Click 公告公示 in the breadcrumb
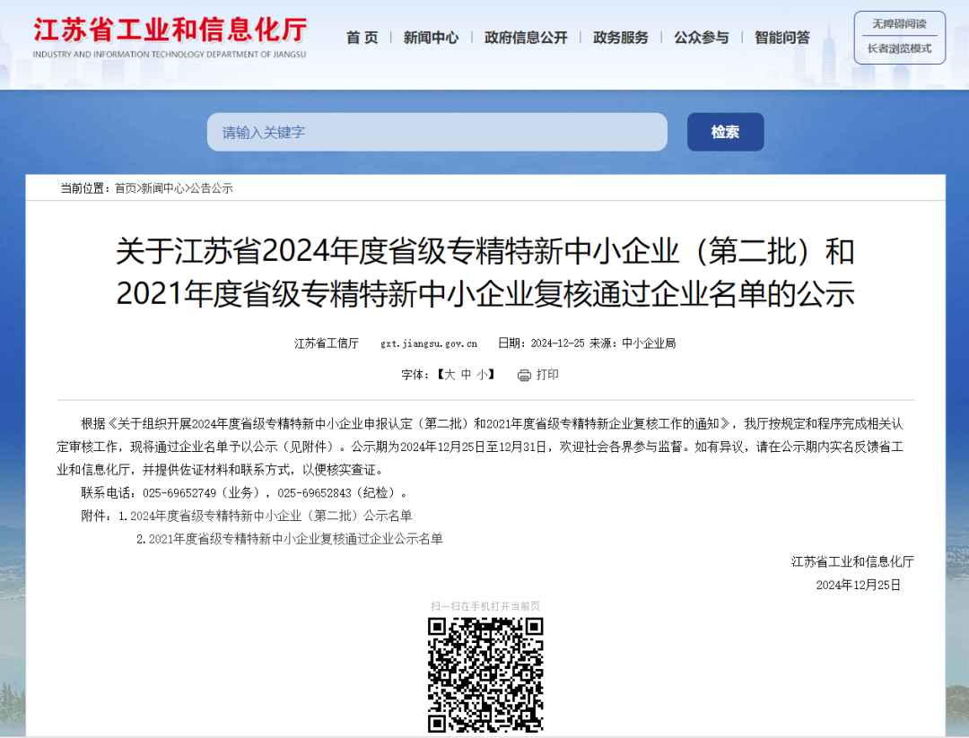Screen dimensions: 969x738 coord(212,188)
